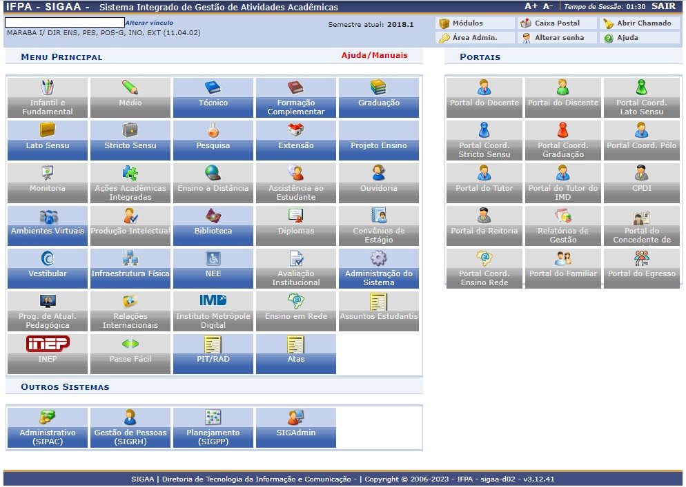This screenshot has height=487, width=686.
Task: Open the Extensão module
Action: tap(296, 141)
